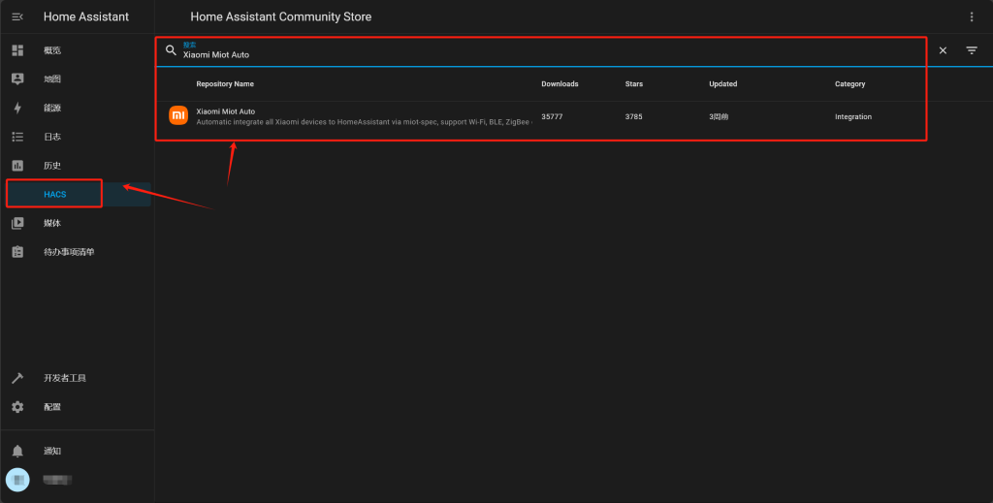Open the 媒体 sidebar label
This screenshot has width=993, height=503.
coord(52,223)
